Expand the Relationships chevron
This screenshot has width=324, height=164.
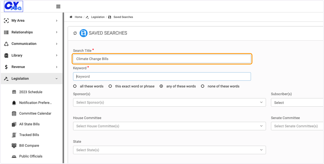57,32
